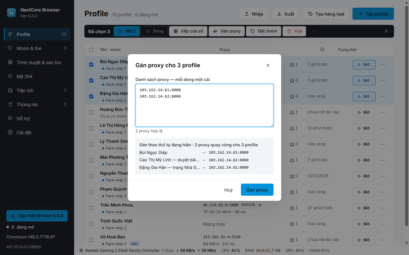The image size is (409, 255).
Task: Click the extensions puzzle icon in table header
Action: pyautogui.click(x=322, y=49)
